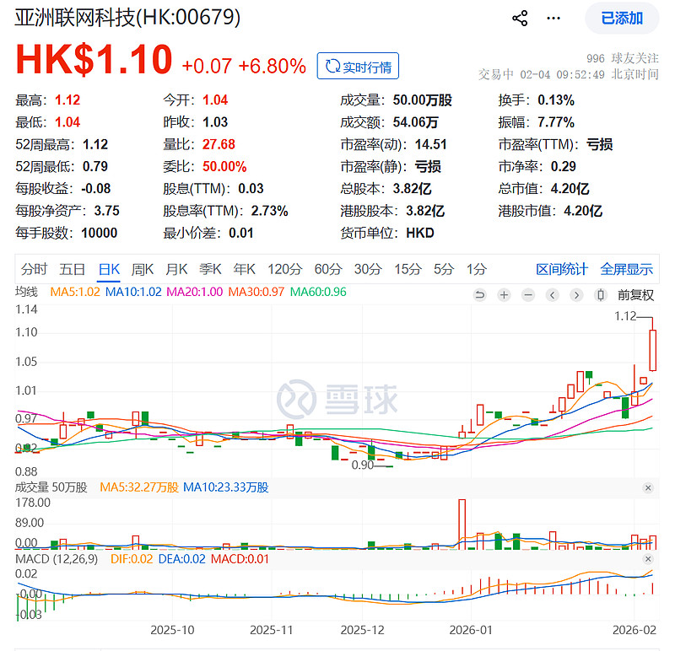Click the tallest red volume bar
The image size is (675, 651).
[x=462, y=525]
